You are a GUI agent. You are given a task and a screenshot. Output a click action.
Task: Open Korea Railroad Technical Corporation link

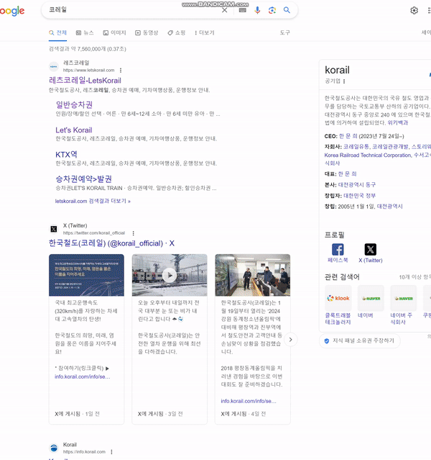pyautogui.click(x=368, y=155)
